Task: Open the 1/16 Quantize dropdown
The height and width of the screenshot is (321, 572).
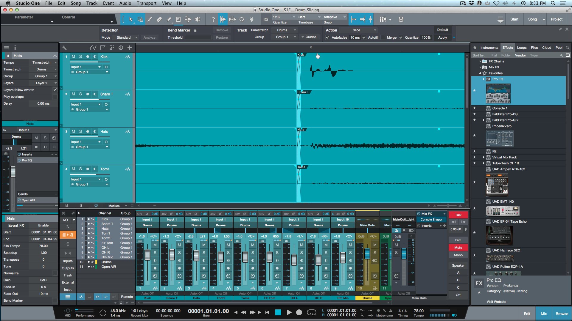Action: click(x=284, y=17)
